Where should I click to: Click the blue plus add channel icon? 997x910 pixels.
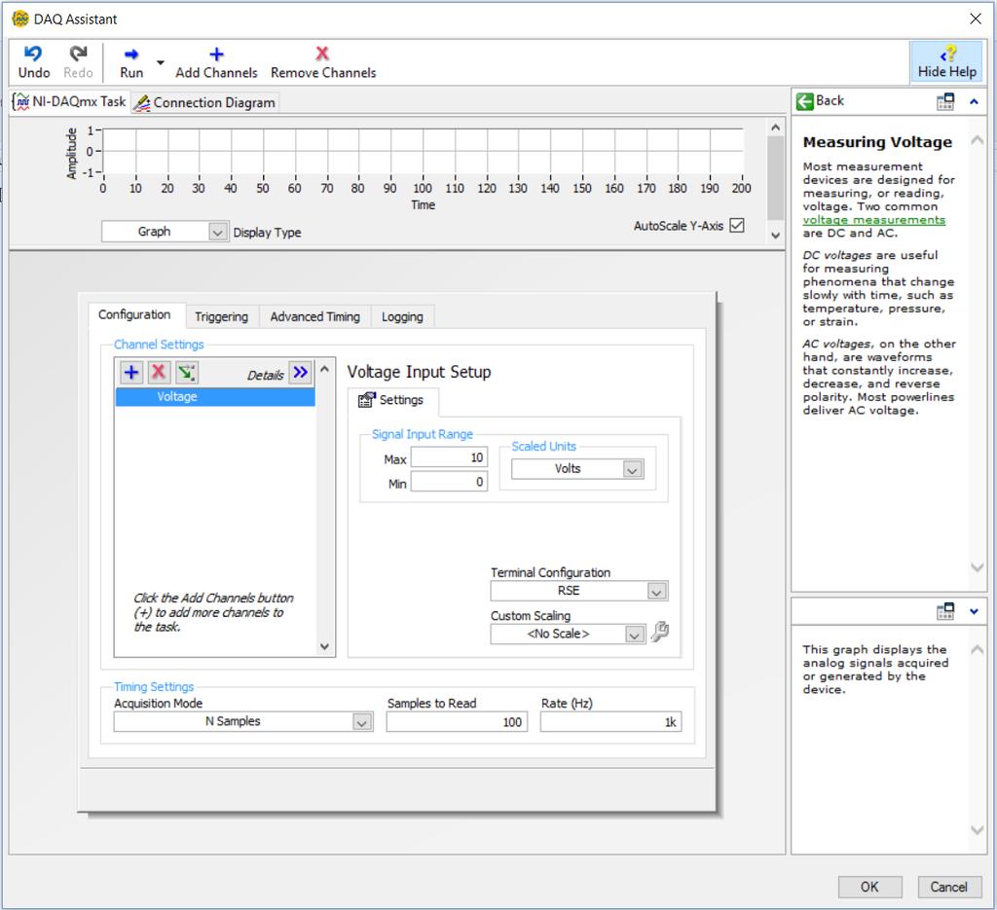[131, 372]
